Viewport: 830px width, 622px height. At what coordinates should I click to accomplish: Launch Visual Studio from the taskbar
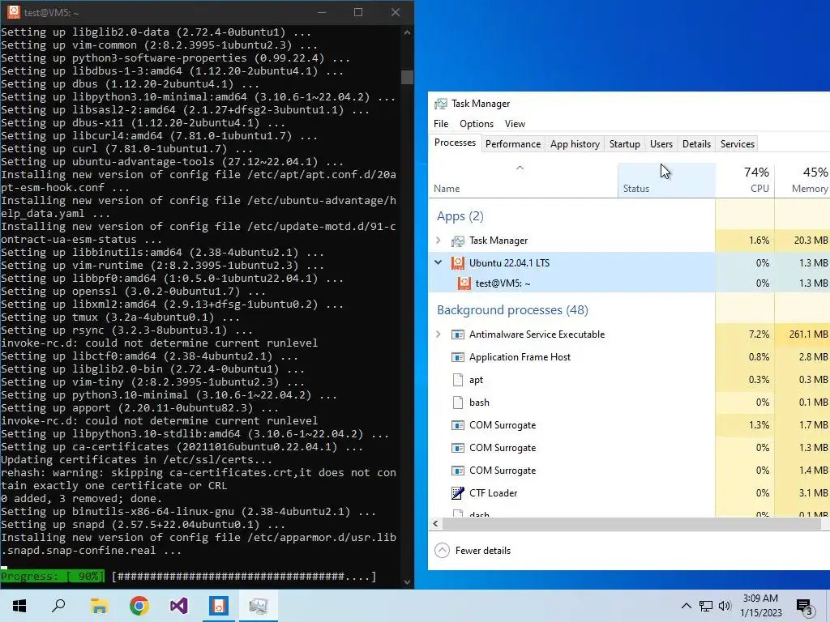click(x=179, y=606)
